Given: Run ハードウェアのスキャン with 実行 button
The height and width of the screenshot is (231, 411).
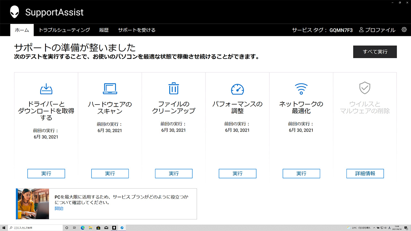Looking at the screenshot, I should coord(110,174).
